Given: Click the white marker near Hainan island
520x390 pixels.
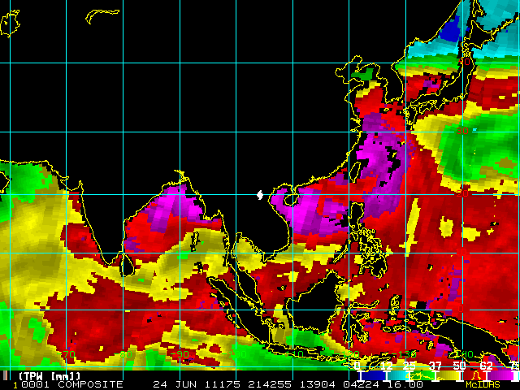Looking at the screenshot, I should [260, 195].
